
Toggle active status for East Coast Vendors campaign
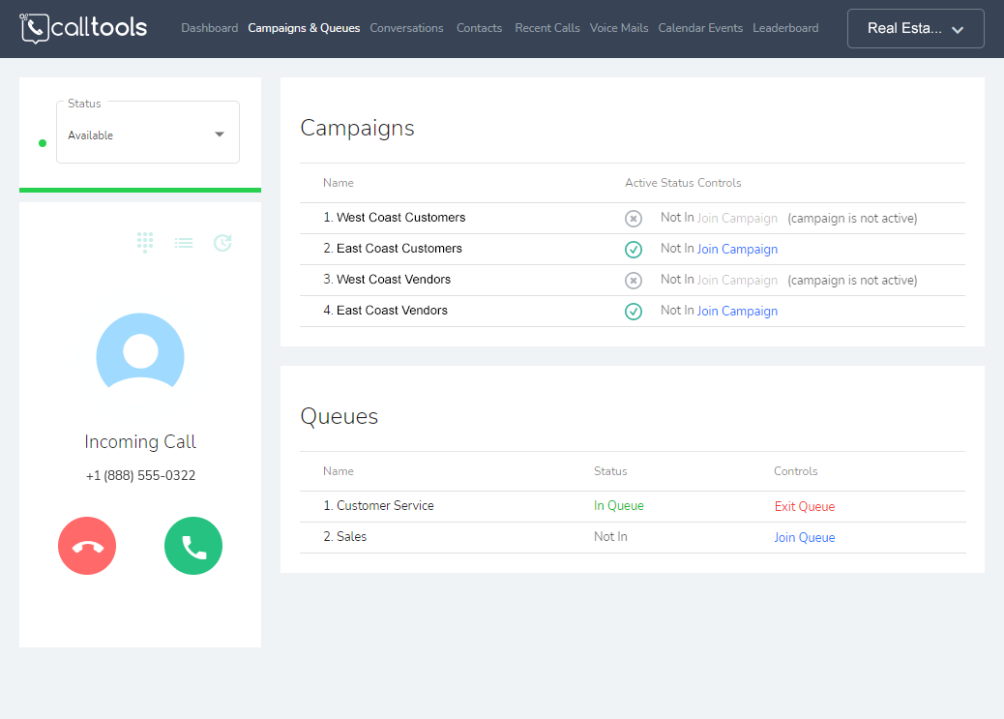tap(634, 311)
